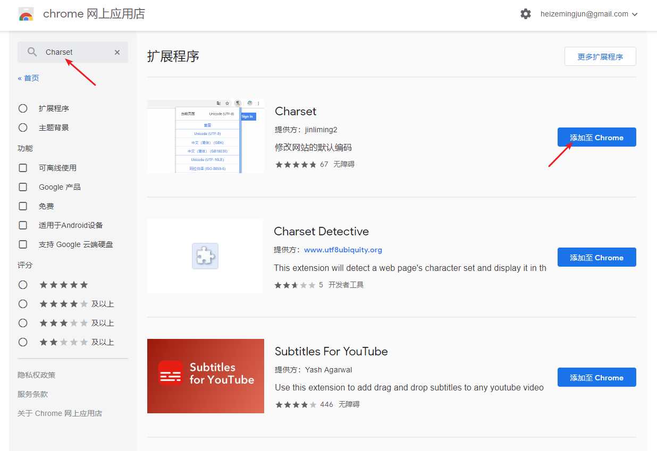657x451 pixels.
Task: Click the provider name Yash Agarwal
Action: coord(328,370)
